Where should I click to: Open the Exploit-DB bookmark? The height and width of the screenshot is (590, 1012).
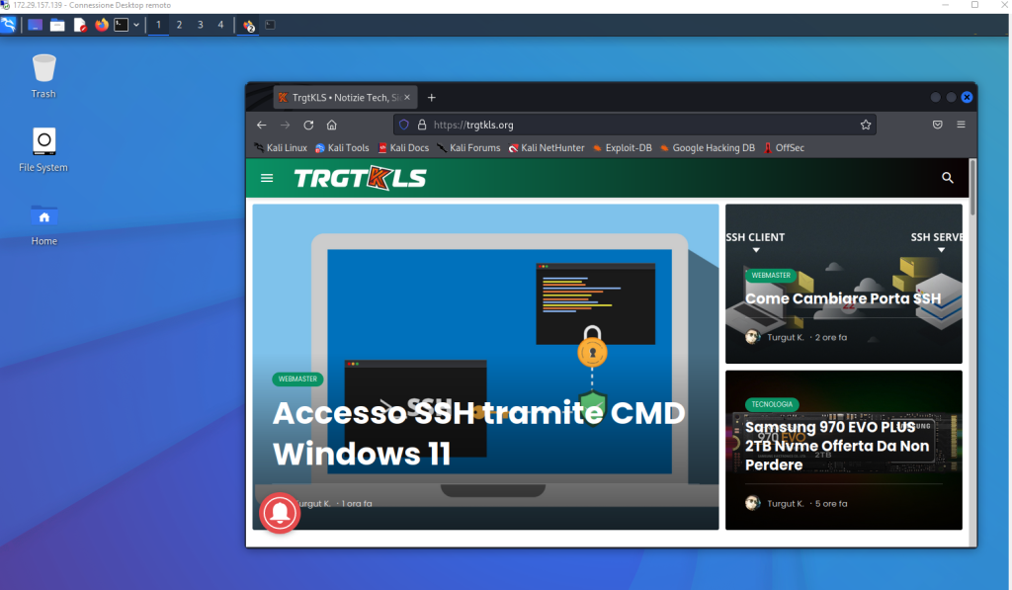click(622, 148)
